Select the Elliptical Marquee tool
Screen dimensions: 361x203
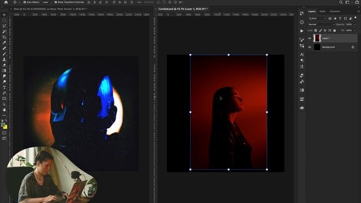point(4,20)
